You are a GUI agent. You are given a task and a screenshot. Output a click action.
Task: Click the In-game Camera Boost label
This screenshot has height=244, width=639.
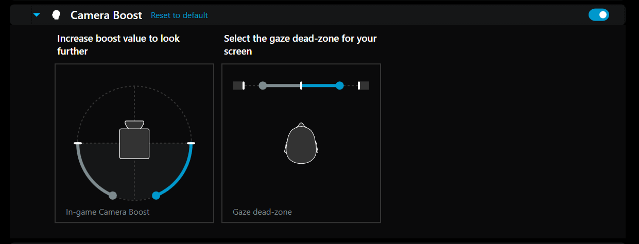pyautogui.click(x=108, y=212)
